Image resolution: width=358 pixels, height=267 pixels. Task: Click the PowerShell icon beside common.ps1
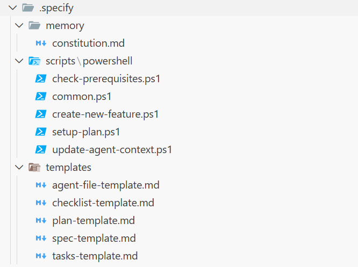click(41, 97)
